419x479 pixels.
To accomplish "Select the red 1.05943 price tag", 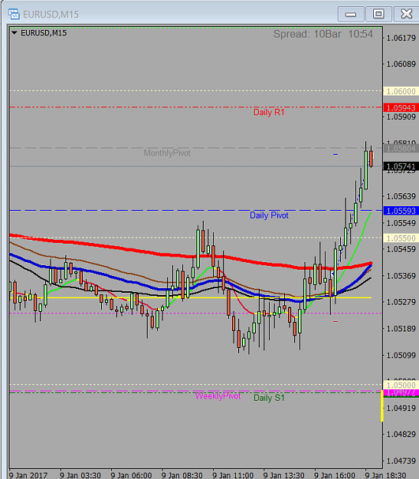I will (401, 108).
